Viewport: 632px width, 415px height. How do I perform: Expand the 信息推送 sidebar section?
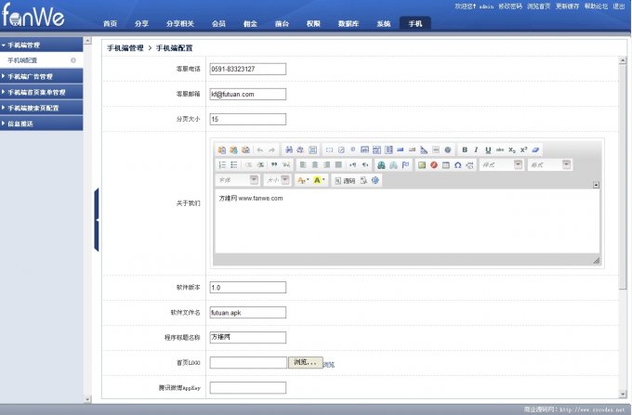pyautogui.click(x=42, y=123)
